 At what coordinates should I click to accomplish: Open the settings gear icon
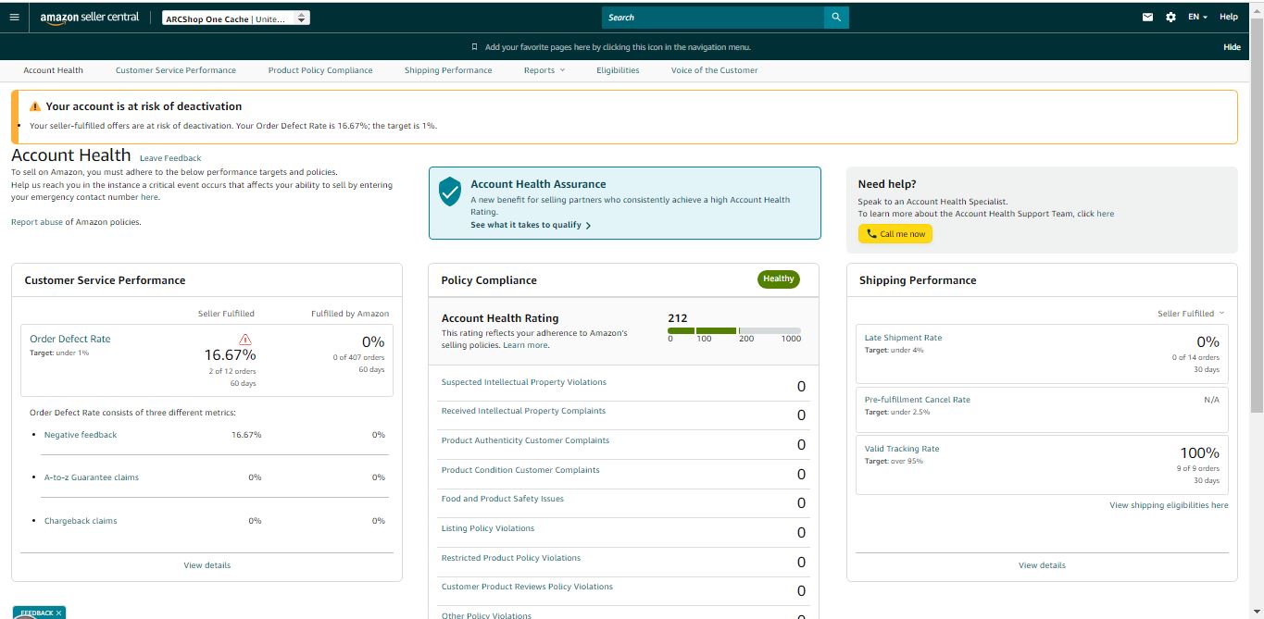(1170, 18)
